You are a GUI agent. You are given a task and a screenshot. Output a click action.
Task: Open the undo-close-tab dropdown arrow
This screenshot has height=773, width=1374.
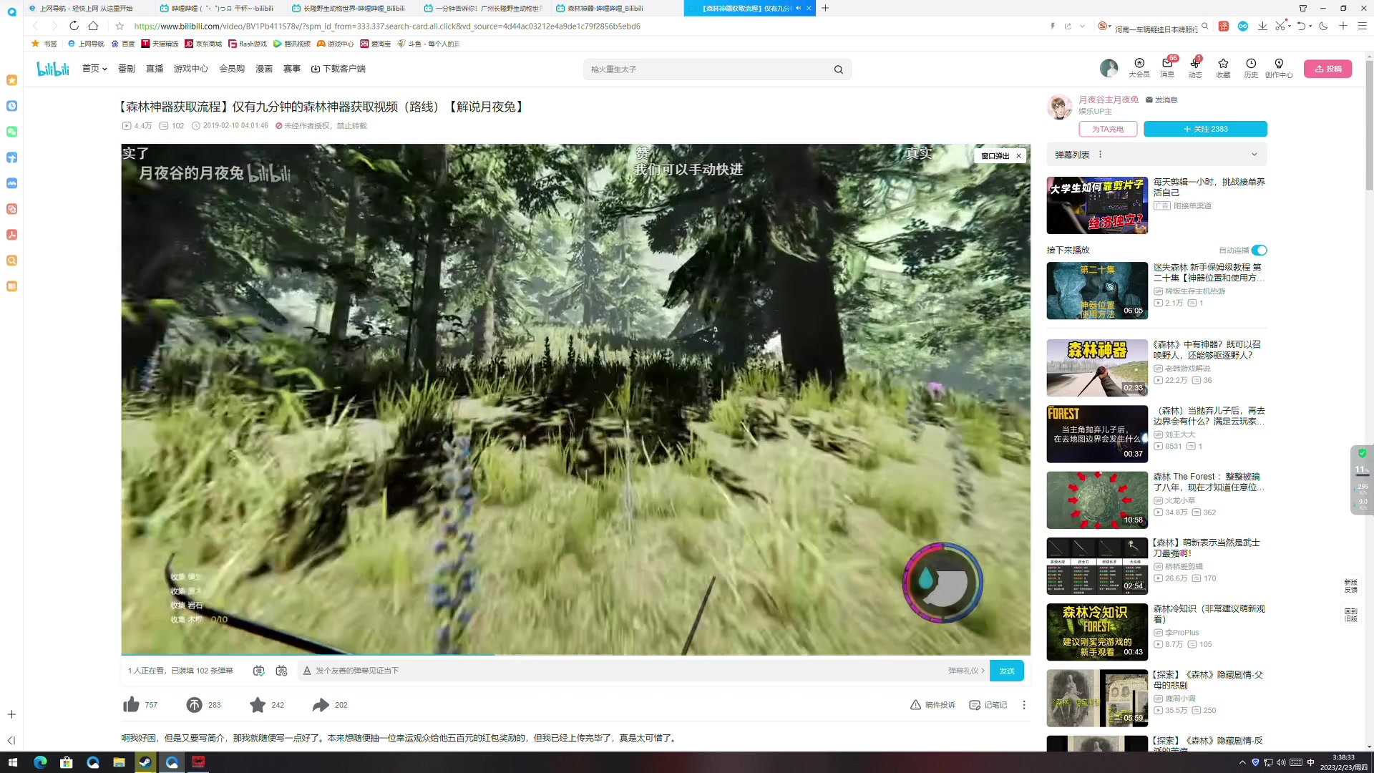pos(1310,26)
